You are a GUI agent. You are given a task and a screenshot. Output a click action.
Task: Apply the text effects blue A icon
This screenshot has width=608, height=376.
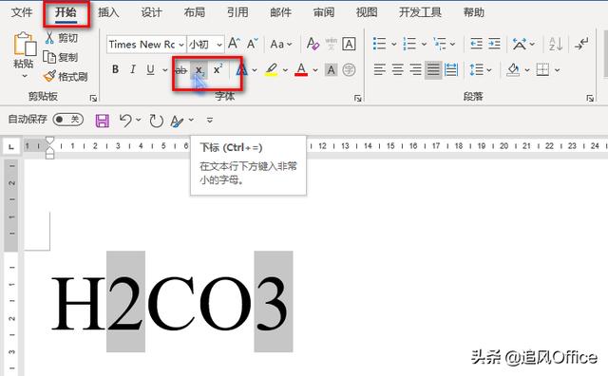[242, 70]
